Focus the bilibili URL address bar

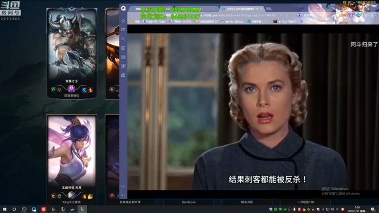[239, 15]
